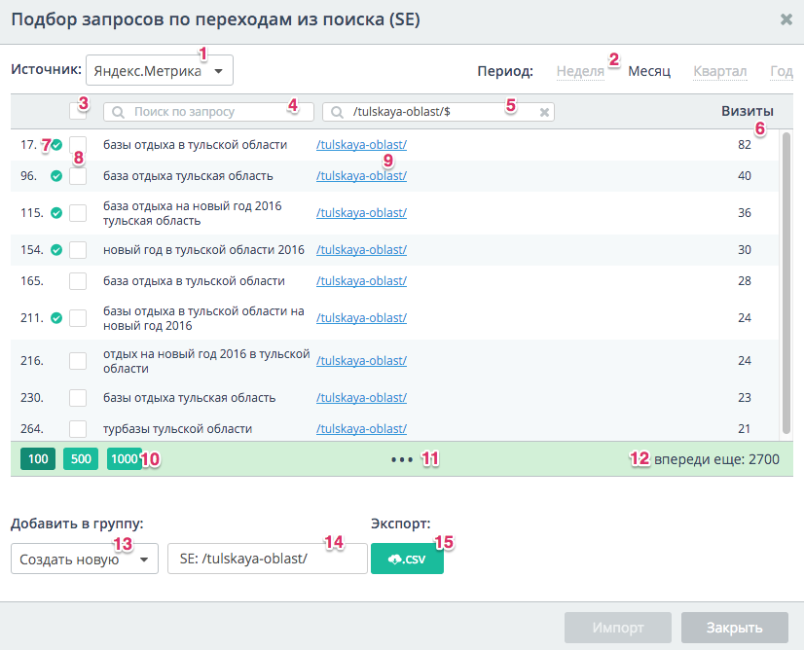
Task: Click the green checkmark icon on row 154
Action: click(x=56, y=250)
